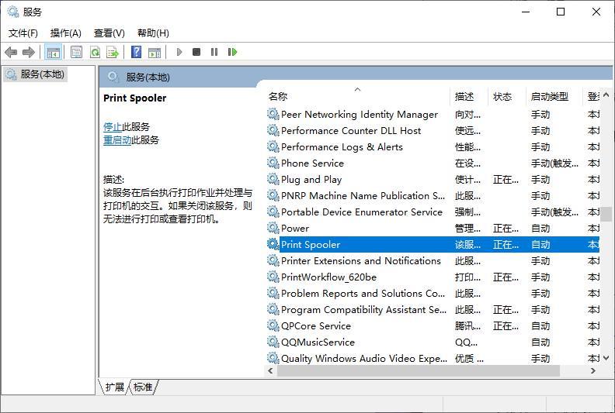Open the 帮助(H) menu
615x413 pixels.
[x=153, y=33]
